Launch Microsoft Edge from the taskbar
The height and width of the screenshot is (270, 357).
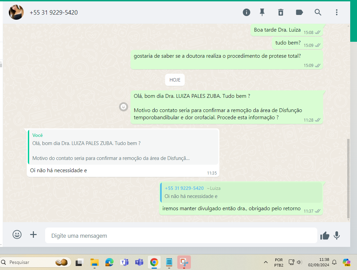coord(109,262)
